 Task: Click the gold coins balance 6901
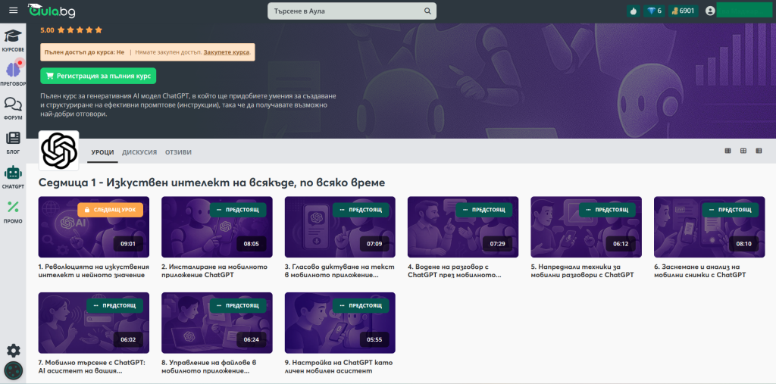coord(682,11)
